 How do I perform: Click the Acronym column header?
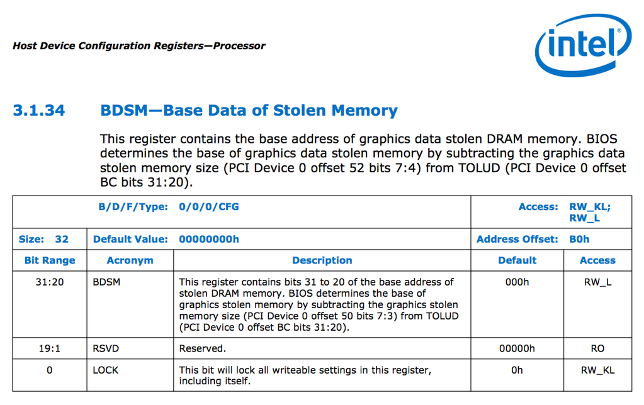click(x=130, y=260)
